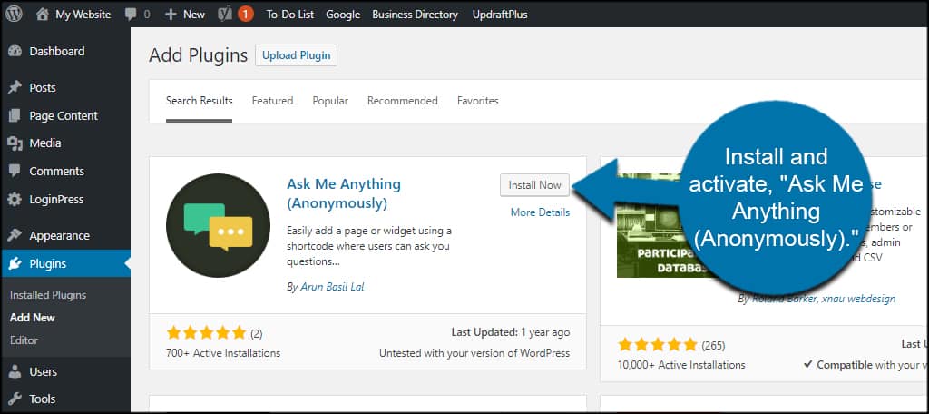929x414 pixels.
Task: Click the five-star rating with 265 reviews
Action: (x=658, y=345)
